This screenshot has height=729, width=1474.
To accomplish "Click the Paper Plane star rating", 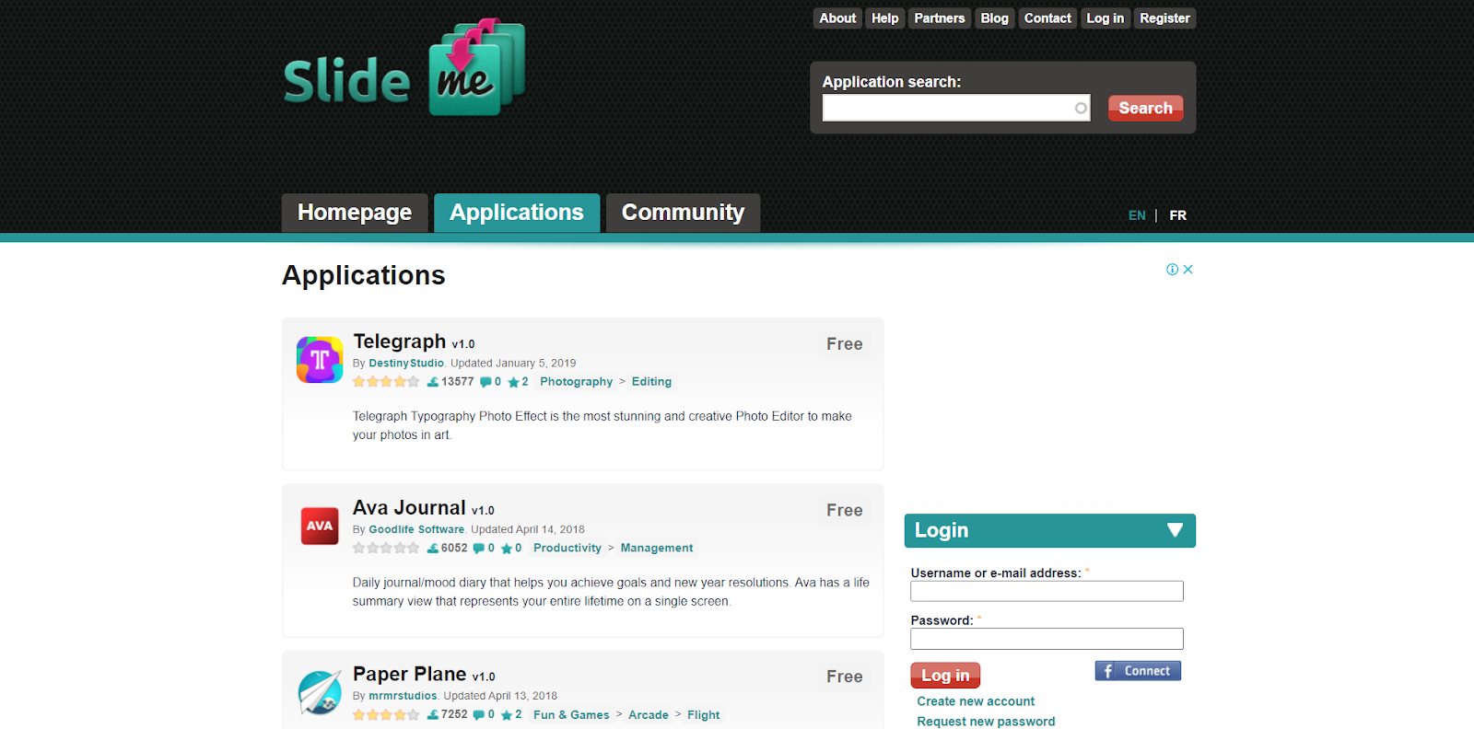I will tap(386, 714).
